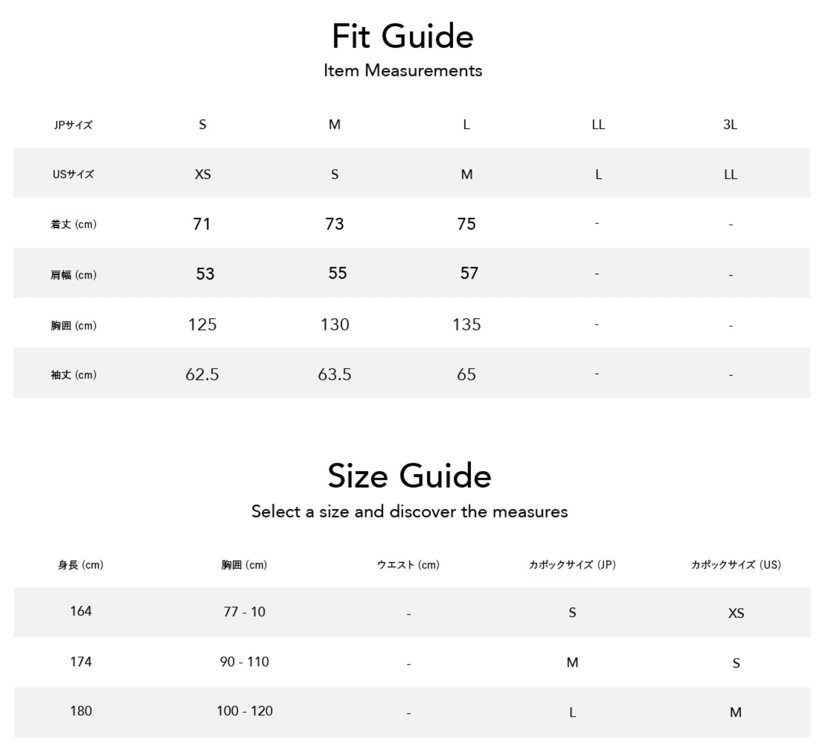The width and height of the screenshot is (825, 755).
Task: Click the 135 chest measurement value
Action: (467, 325)
